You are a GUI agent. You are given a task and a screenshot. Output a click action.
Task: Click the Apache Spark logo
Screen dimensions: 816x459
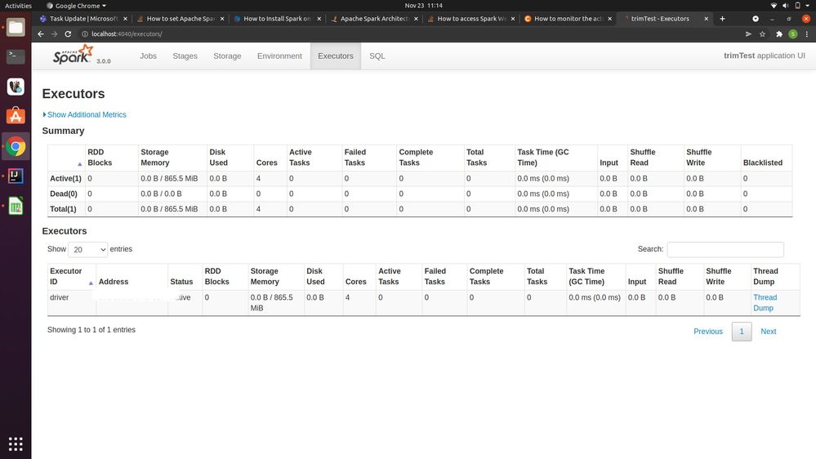[x=74, y=56]
